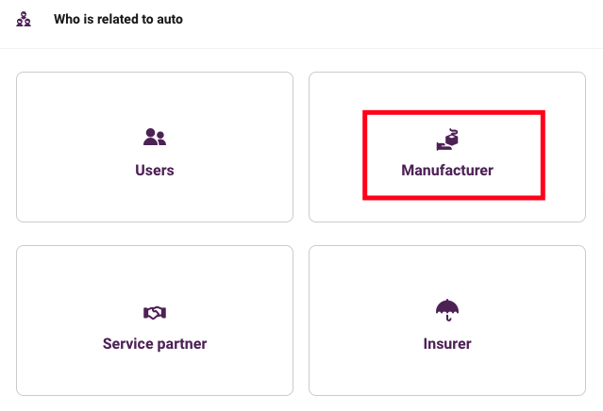This screenshot has height=411, width=603.
Task: Click the handshake icon above Service partner
Action: coord(155,313)
